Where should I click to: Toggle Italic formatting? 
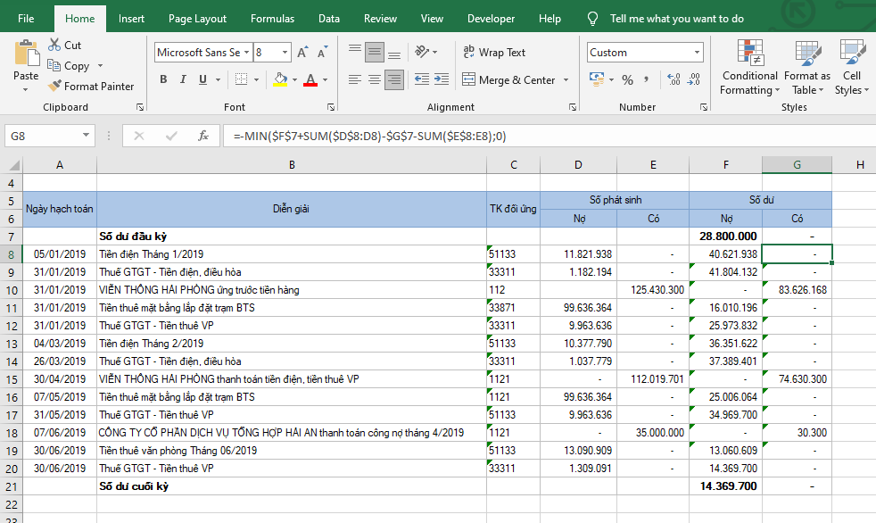(x=184, y=80)
